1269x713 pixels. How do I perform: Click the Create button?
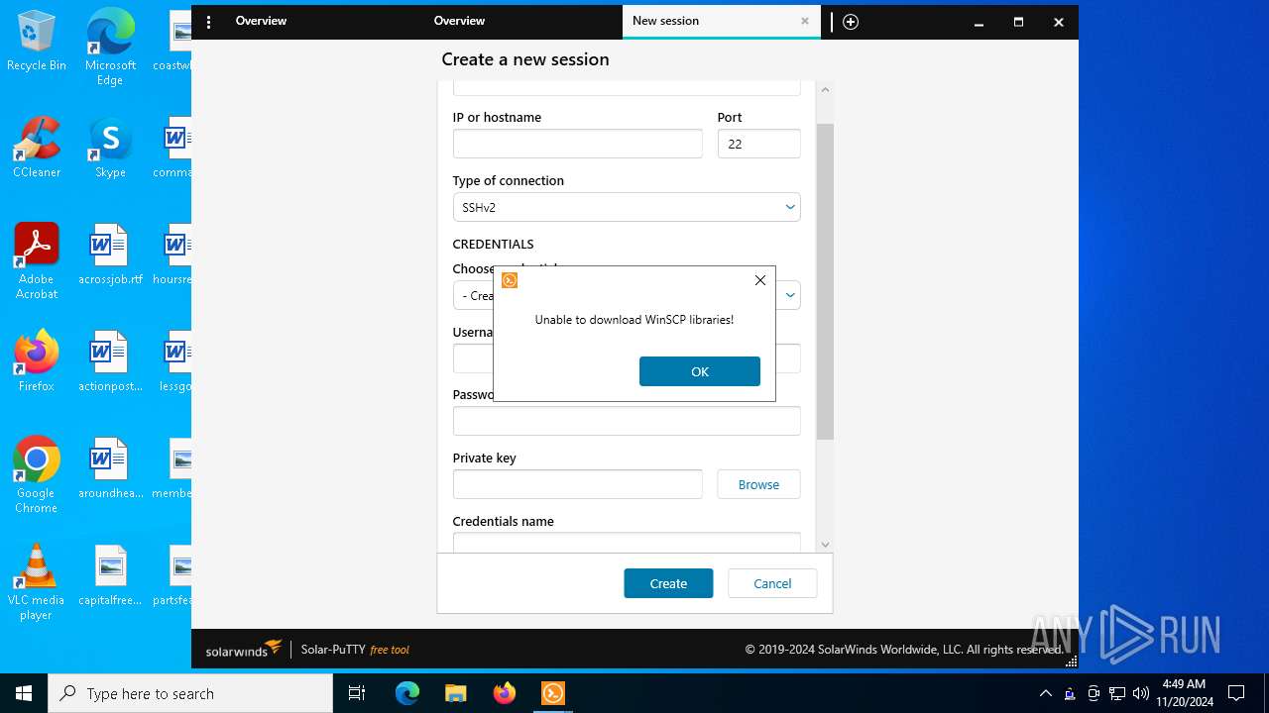[x=668, y=583]
